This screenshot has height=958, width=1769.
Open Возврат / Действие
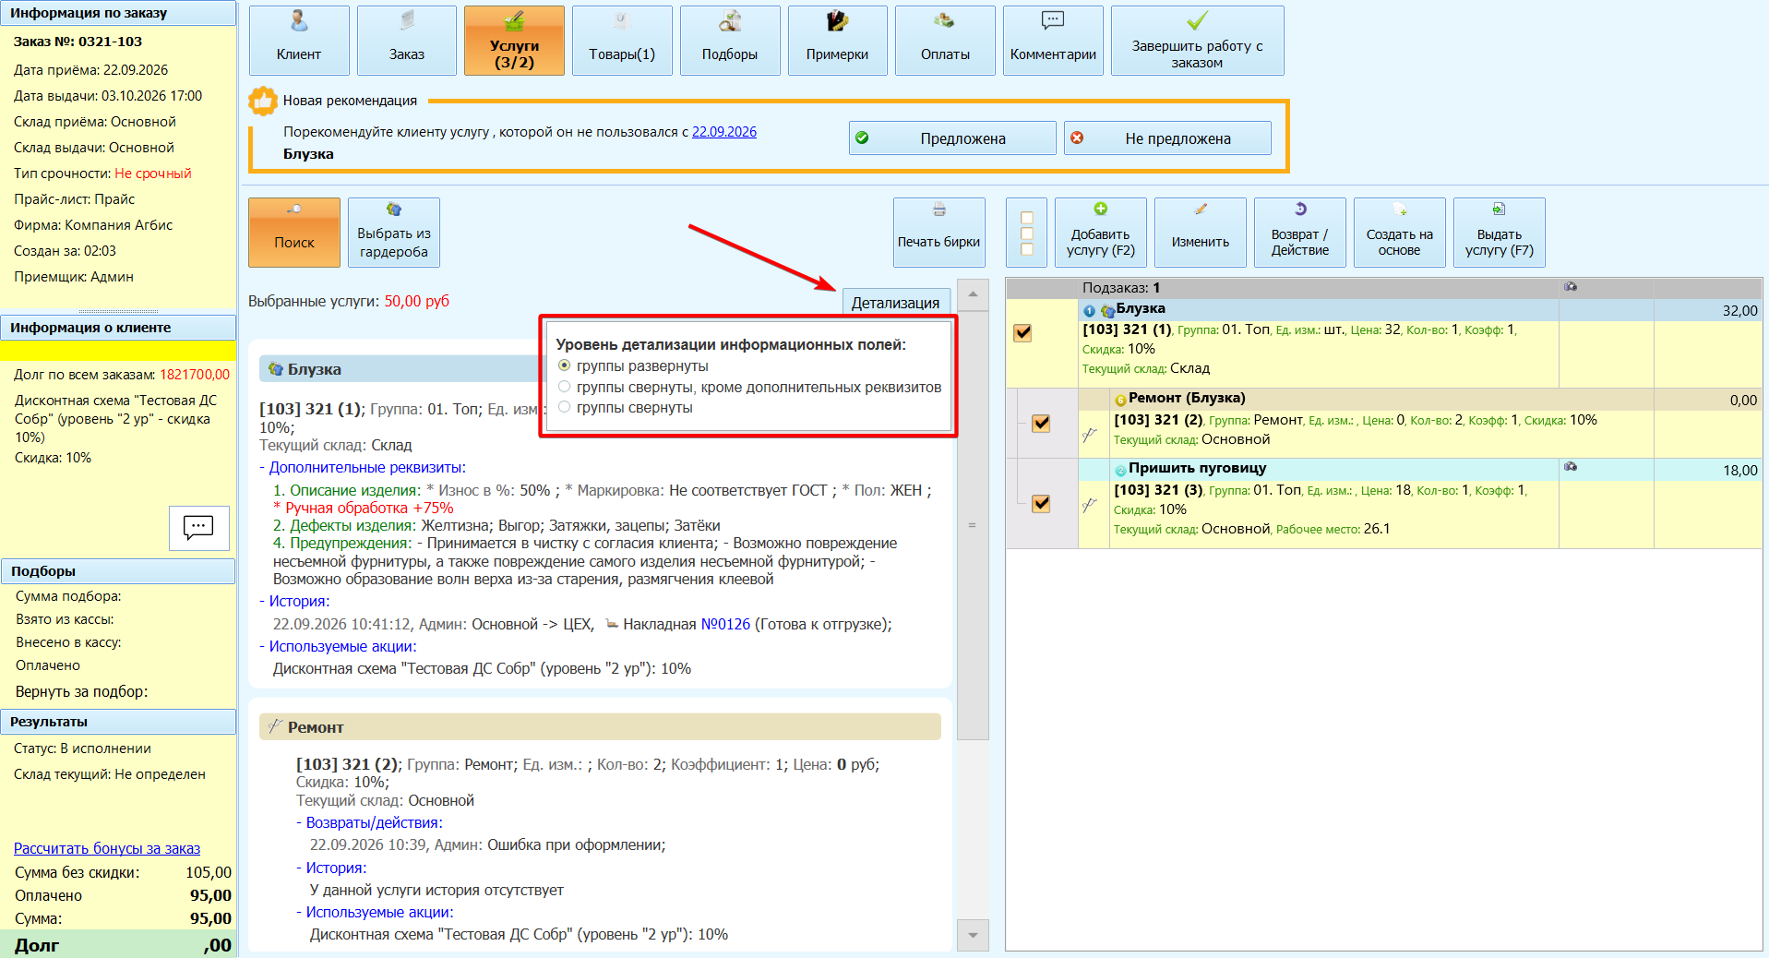click(1300, 233)
